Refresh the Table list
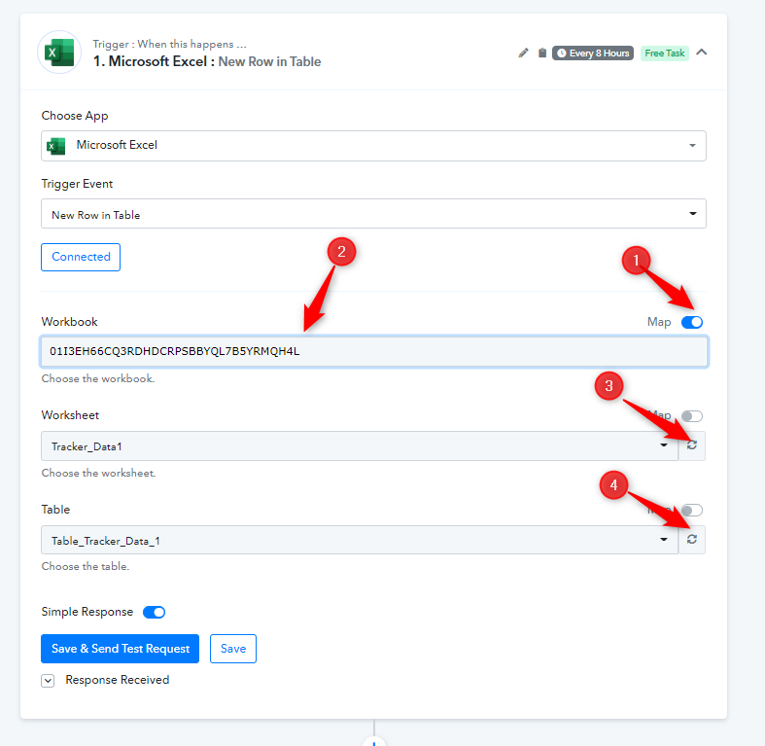This screenshot has height=746, width=765. (x=692, y=540)
